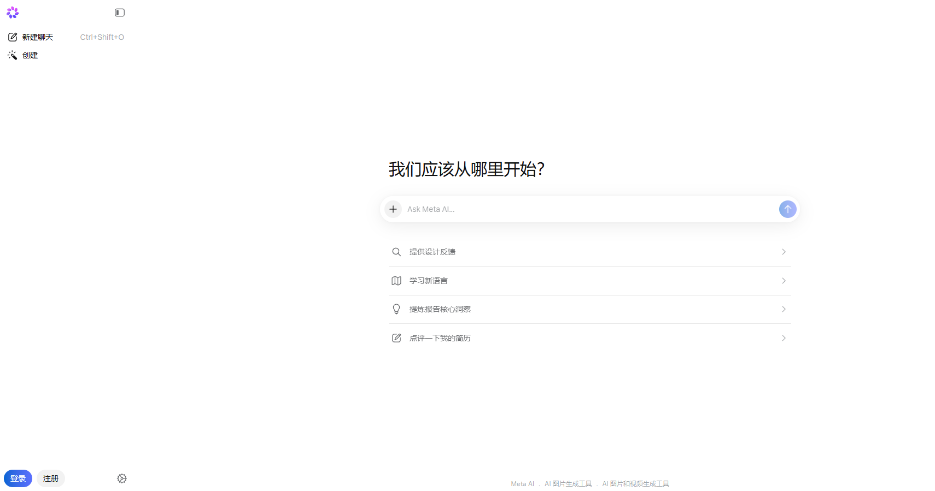Image resolution: width=935 pixels, height=491 pixels.
Task: Expand the 提供设计反馈 suggestion chevron
Action: 784,252
